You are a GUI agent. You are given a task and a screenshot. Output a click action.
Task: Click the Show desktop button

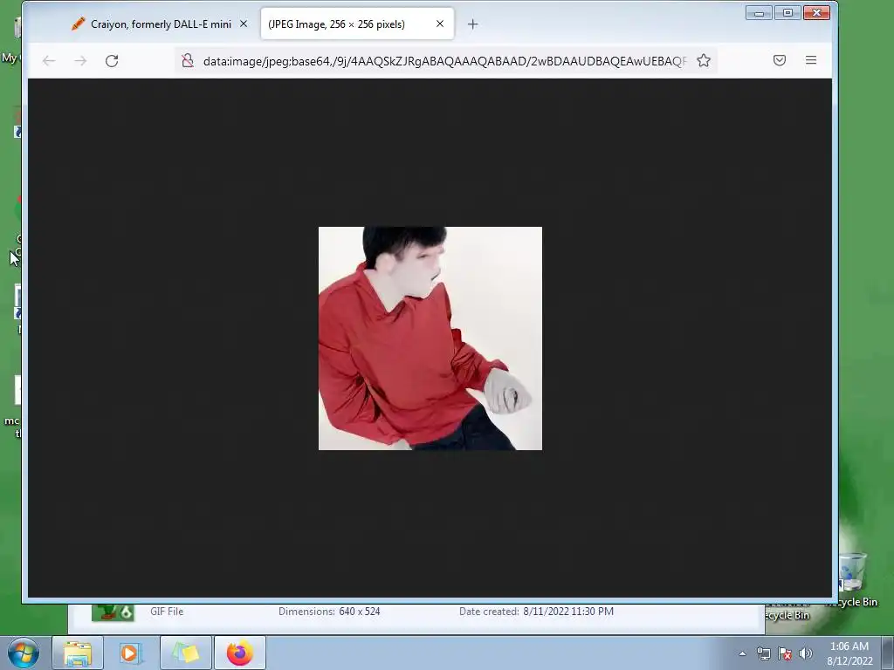tap(888, 653)
